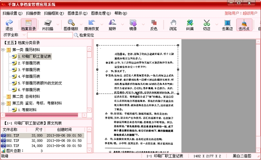Click the 反色 invert color icon
The height and width of the screenshot is (160, 261).
[154, 25]
